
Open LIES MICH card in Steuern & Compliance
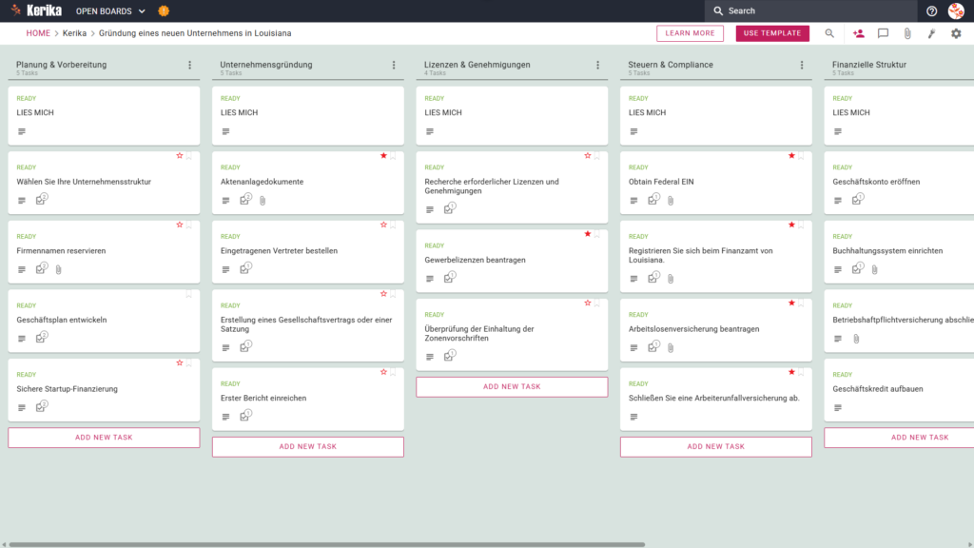coord(715,115)
